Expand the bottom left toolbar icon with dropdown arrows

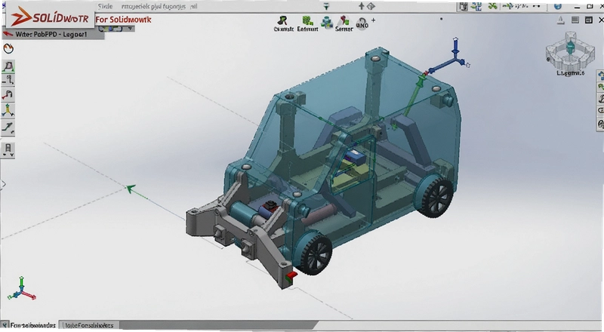[8, 149]
